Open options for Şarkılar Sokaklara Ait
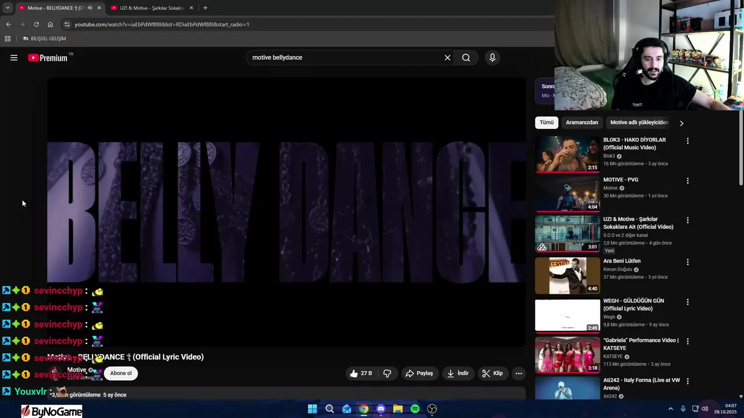Viewport: 744px width, 418px height. [x=688, y=220]
